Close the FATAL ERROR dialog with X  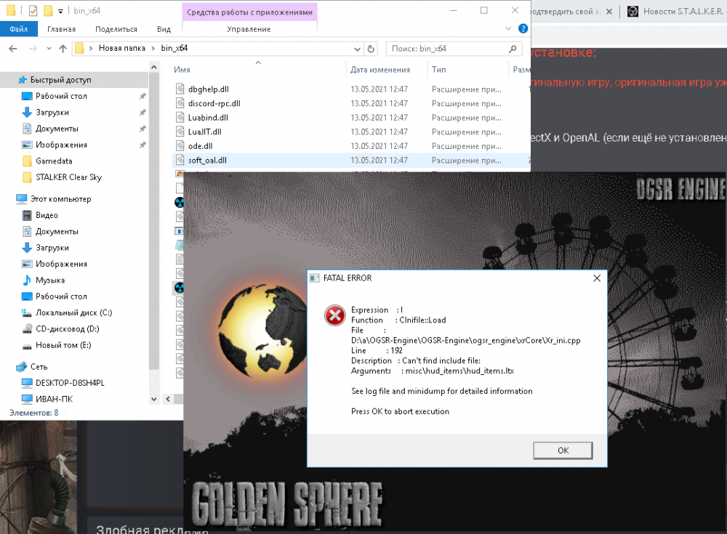(597, 278)
